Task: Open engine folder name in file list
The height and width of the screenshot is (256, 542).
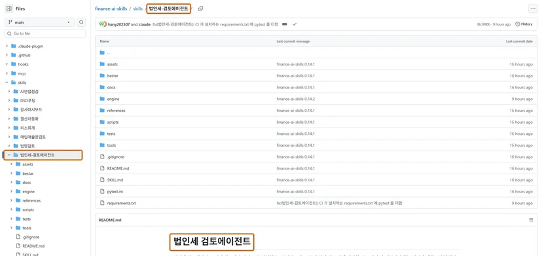Action: click(113, 99)
